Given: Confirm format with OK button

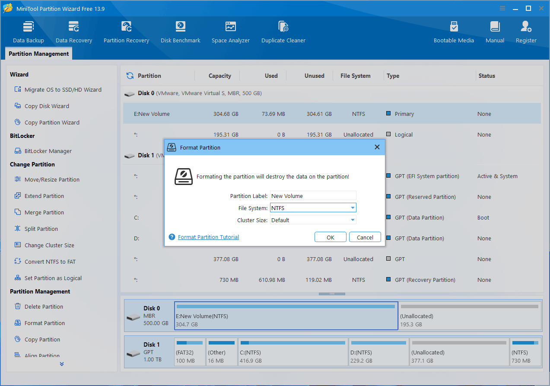Looking at the screenshot, I should (x=331, y=237).
